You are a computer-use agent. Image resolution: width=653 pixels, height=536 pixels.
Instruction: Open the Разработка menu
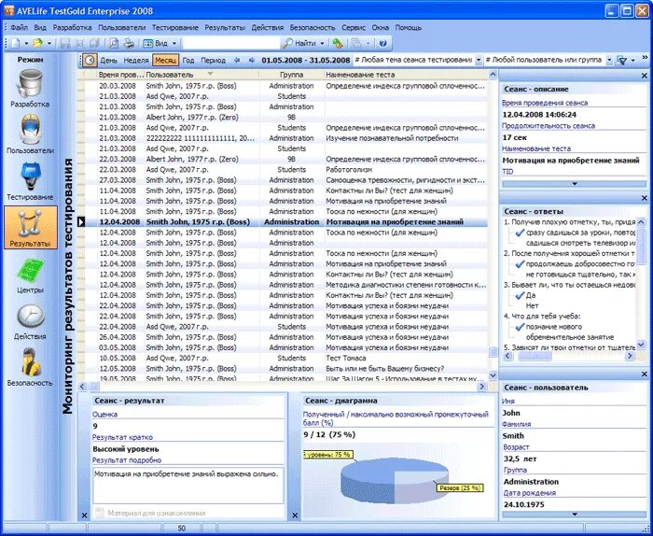click(x=72, y=27)
